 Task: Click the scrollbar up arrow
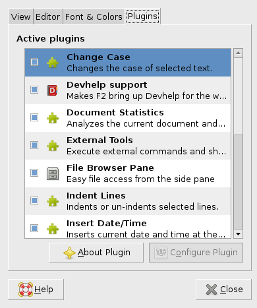click(239, 53)
